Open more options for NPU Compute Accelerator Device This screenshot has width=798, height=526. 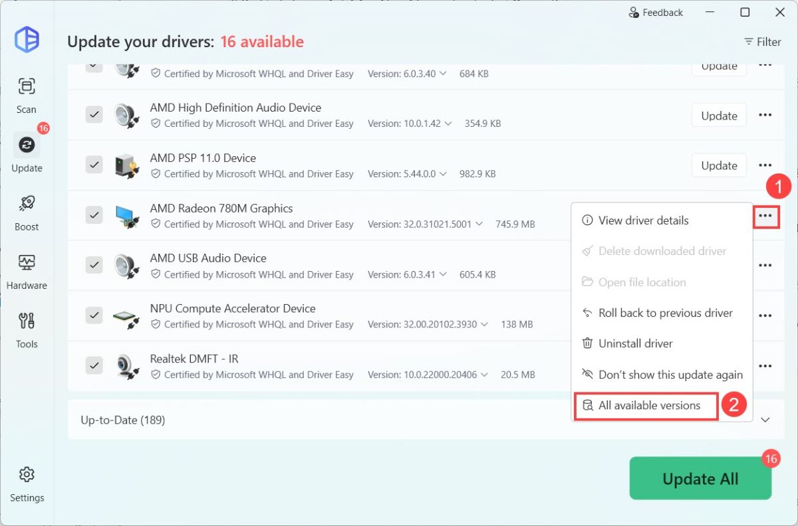click(765, 316)
